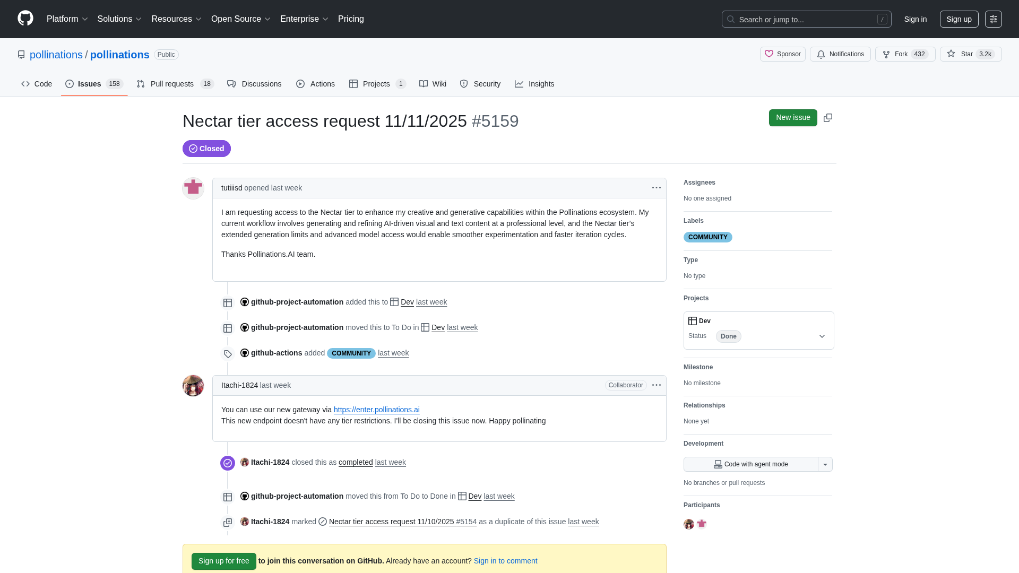Click the Notifications bell button
The height and width of the screenshot is (573, 1019).
(x=840, y=54)
